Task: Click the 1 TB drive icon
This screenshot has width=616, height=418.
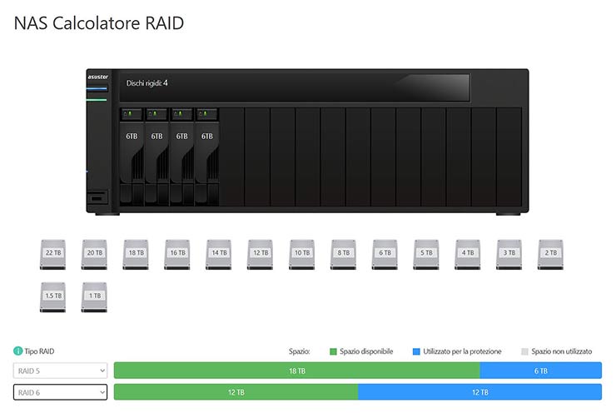Action: point(94,296)
